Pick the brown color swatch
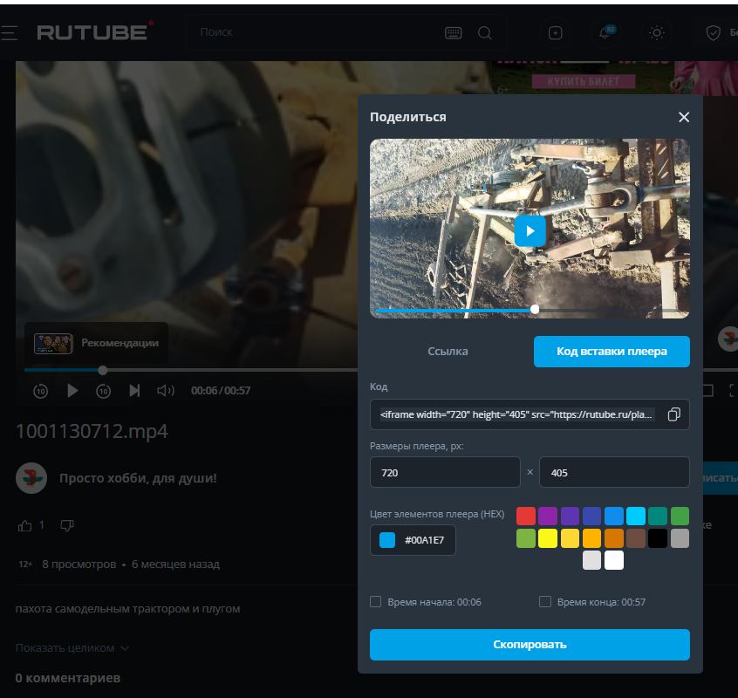738x698 pixels. [x=635, y=538]
